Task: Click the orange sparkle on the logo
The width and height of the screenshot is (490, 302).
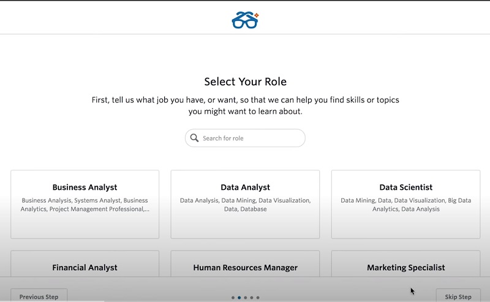Action: coord(256,15)
